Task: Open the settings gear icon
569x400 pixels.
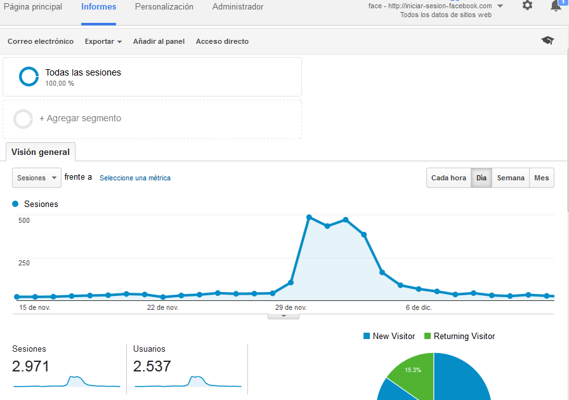Action: pos(527,6)
